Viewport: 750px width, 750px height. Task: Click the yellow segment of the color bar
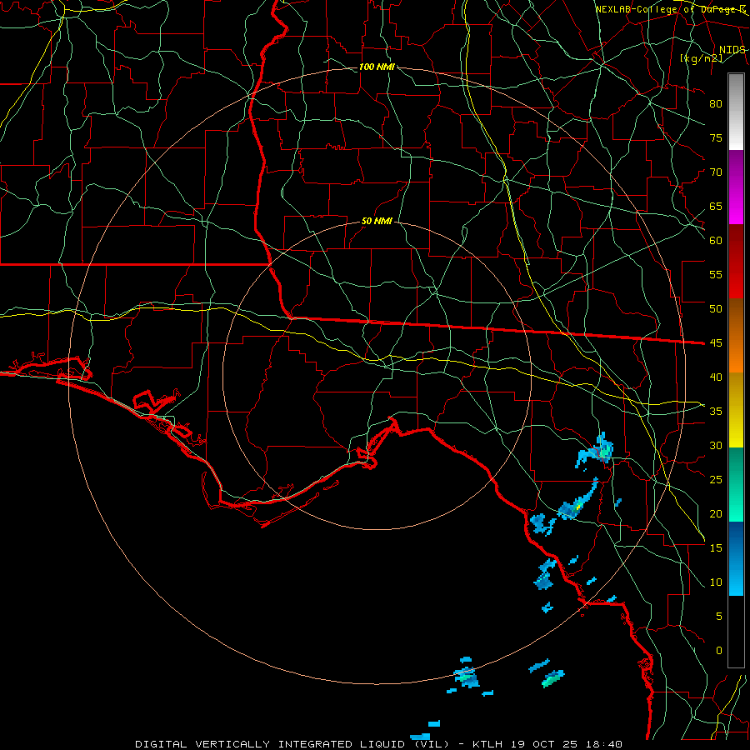pos(736,410)
